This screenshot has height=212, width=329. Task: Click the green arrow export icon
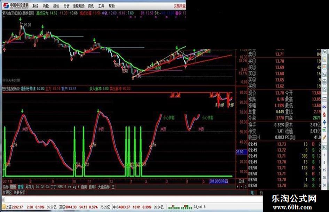point(324,130)
